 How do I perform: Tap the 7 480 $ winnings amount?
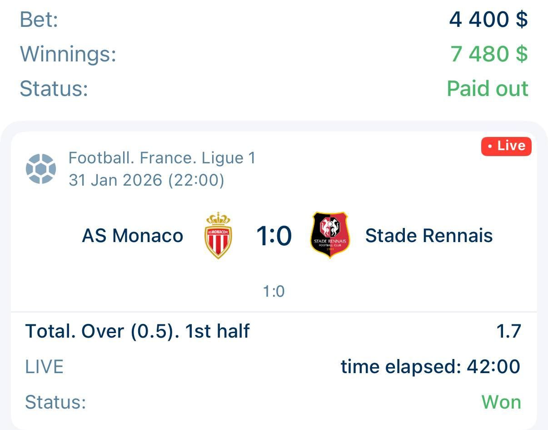[489, 54]
